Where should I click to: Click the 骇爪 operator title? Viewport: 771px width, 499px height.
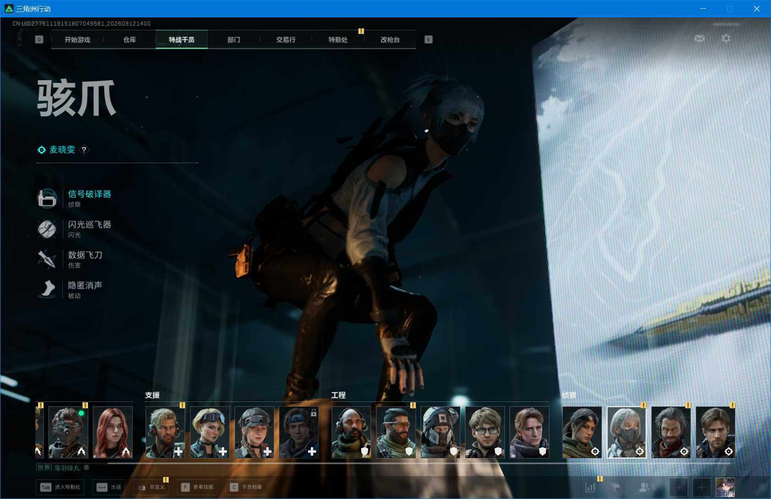(77, 99)
